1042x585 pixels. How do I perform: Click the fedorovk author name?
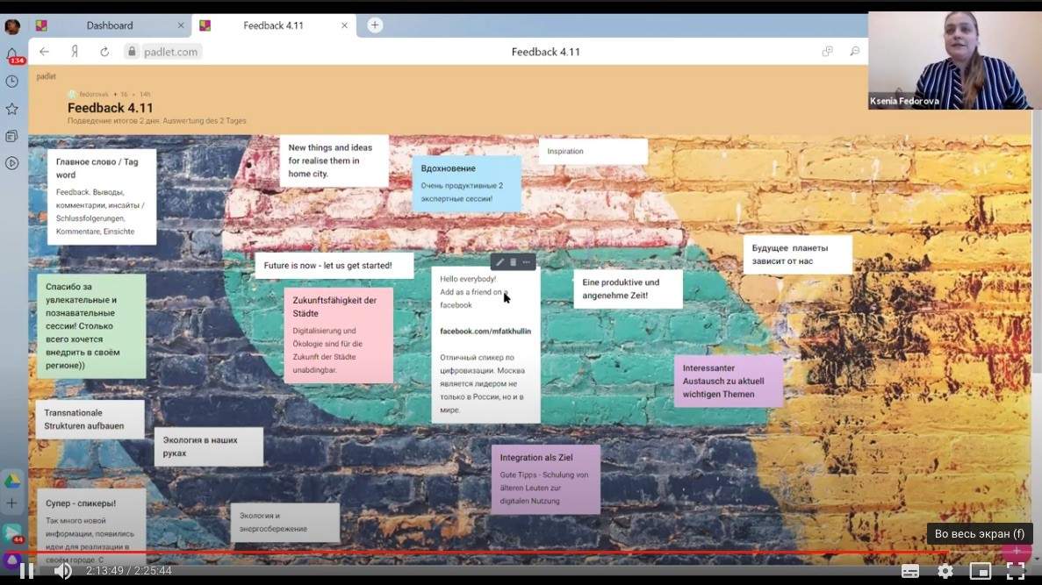(94, 95)
